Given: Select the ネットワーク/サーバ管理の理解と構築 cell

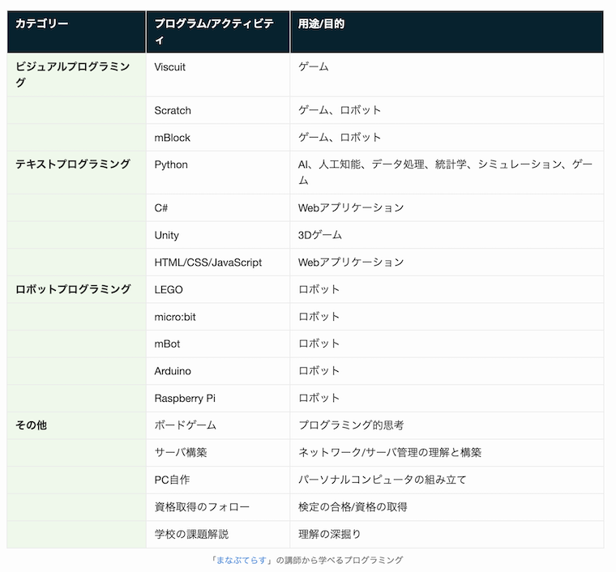Looking at the screenshot, I should [x=447, y=453].
